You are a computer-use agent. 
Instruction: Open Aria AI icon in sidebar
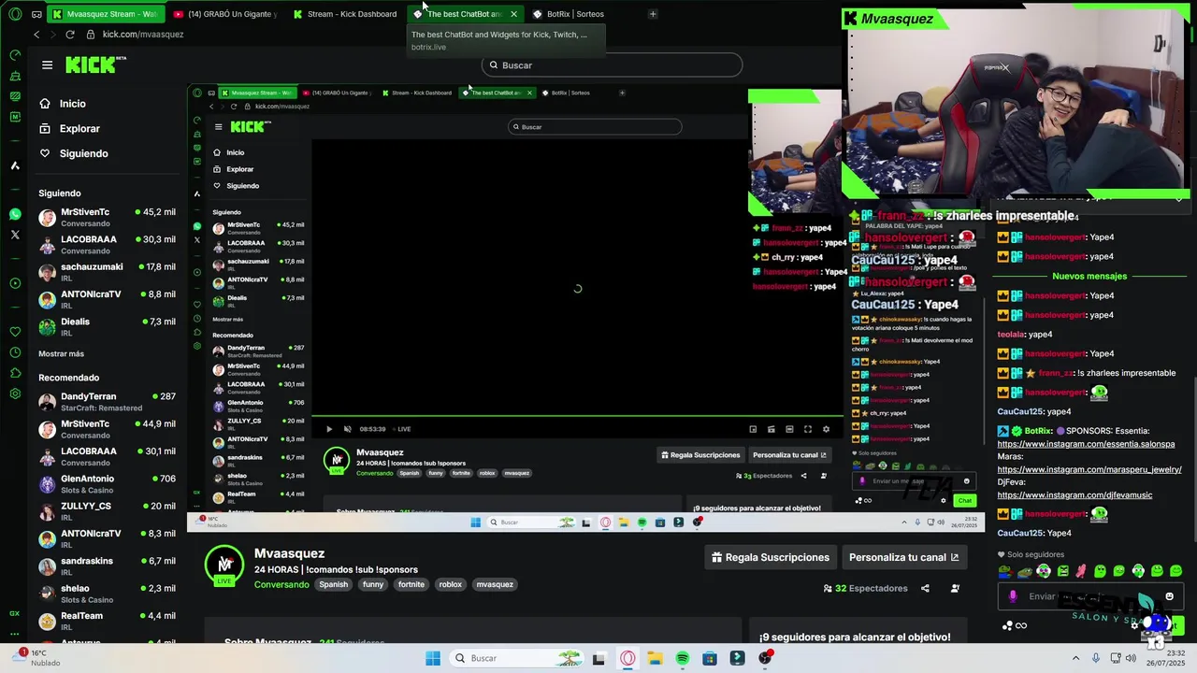tap(15, 165)
